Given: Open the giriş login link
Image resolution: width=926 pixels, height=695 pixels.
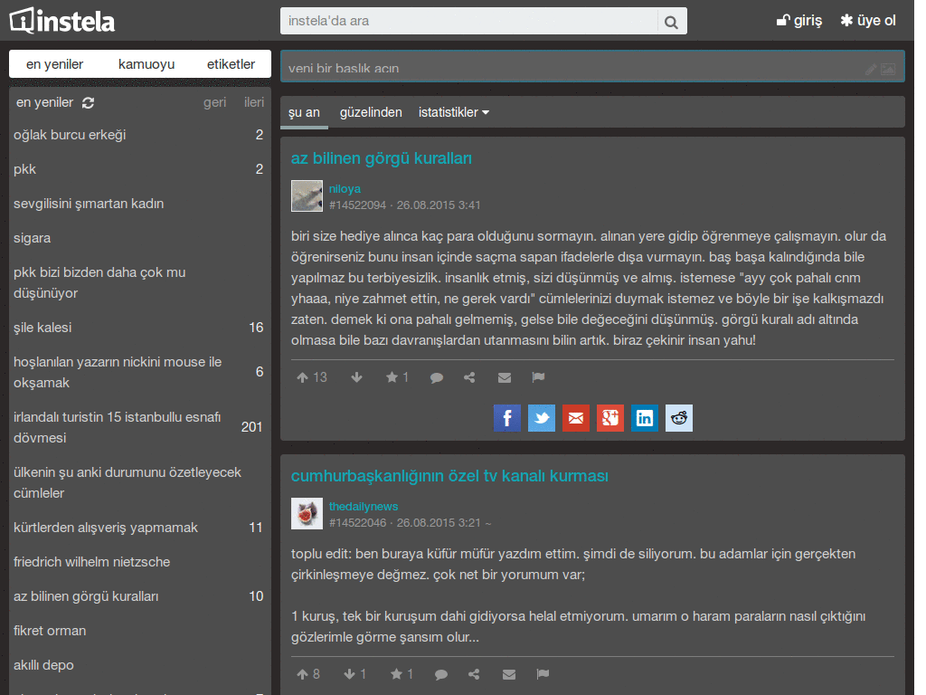Looking at the screenshot, I should [x=799, y=21].
